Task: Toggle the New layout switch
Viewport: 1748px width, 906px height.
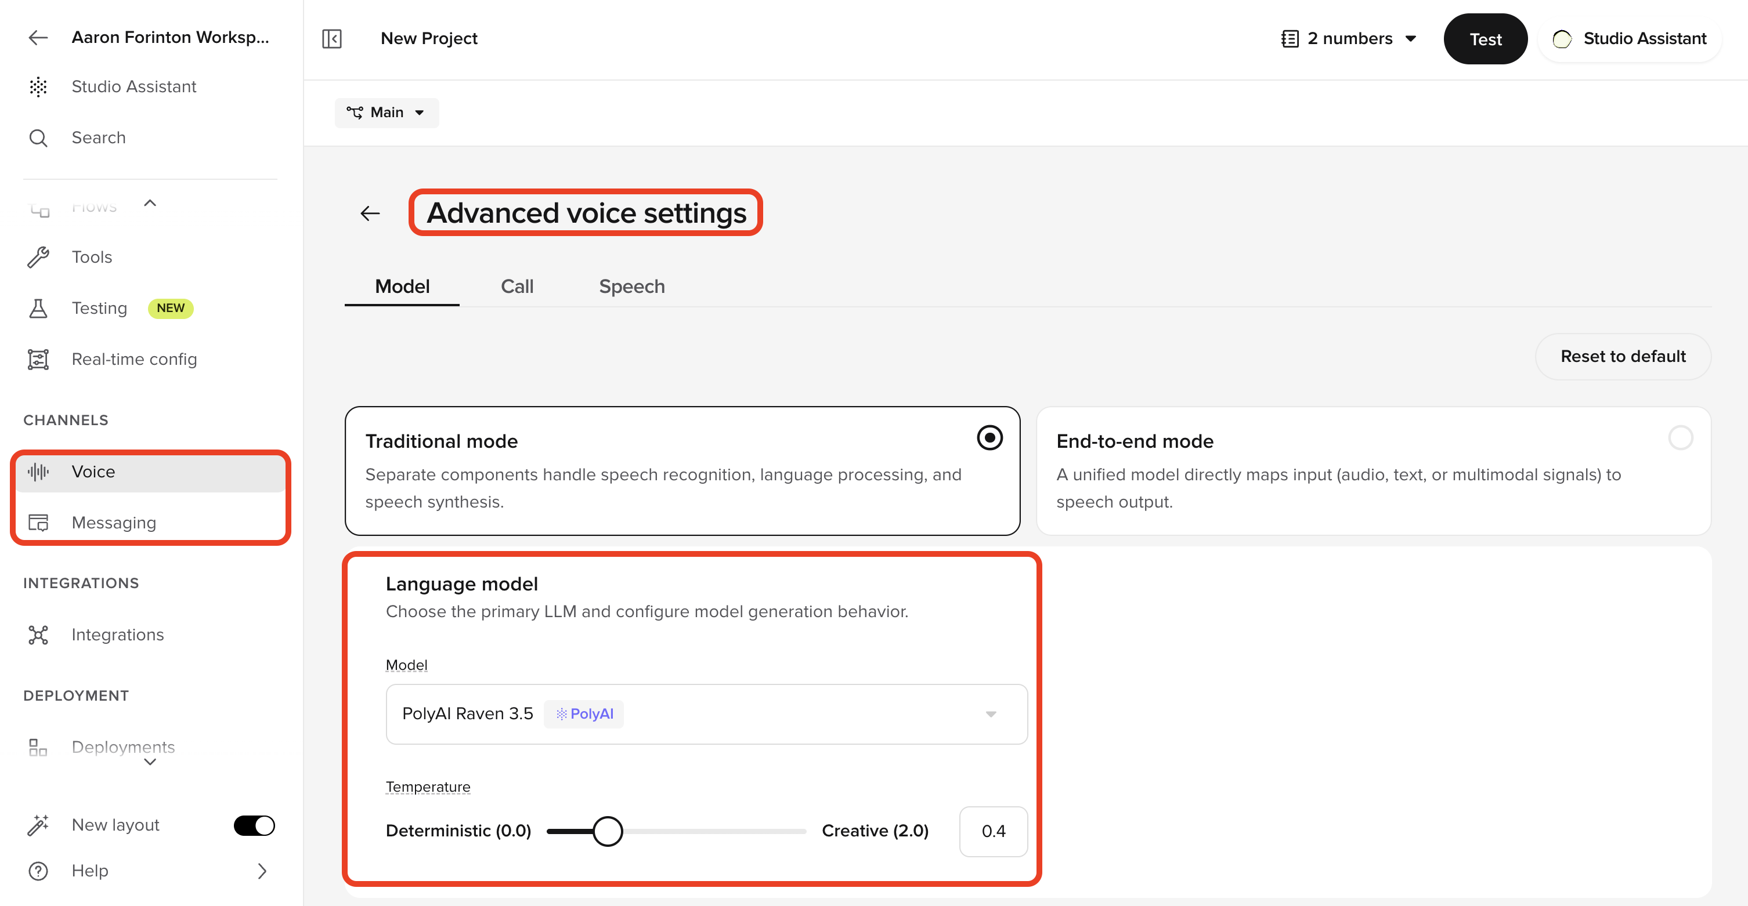Action: click(x=254, y=825)
